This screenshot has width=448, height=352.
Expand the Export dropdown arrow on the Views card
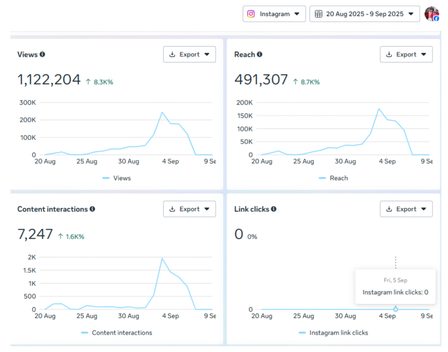[206, 54]
